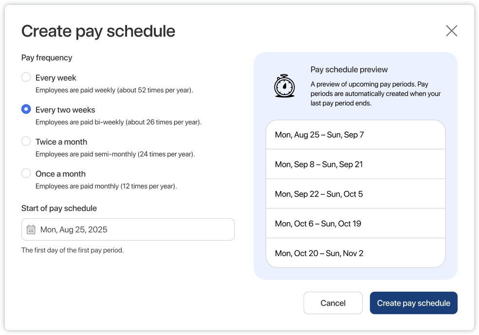Viewport: 479px width, 335px height.
Task: Click the Mon, Oct 20 – Sun, Nov 2 row
Action: pyautogui.click(x=355, y=253)
